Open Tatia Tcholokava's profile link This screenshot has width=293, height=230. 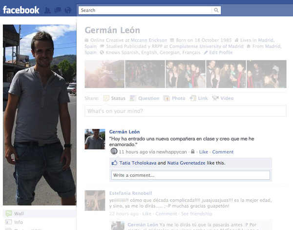pos(138,163)
